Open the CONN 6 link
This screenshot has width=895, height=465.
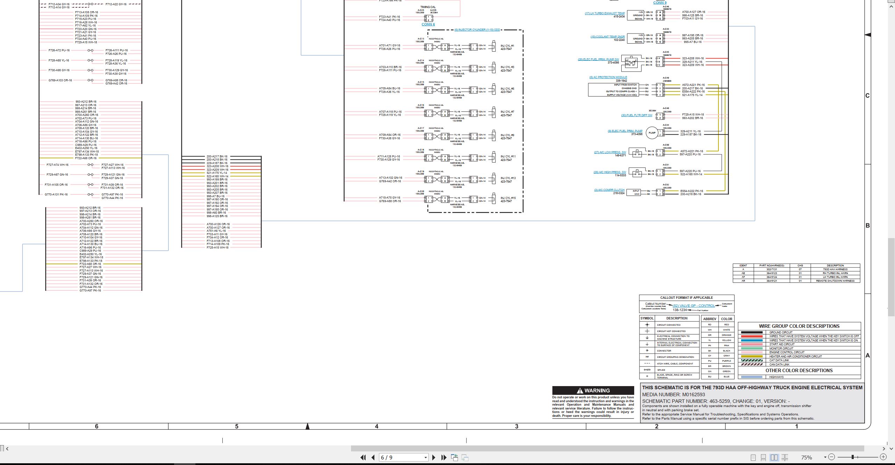click(x=428, y=24)
